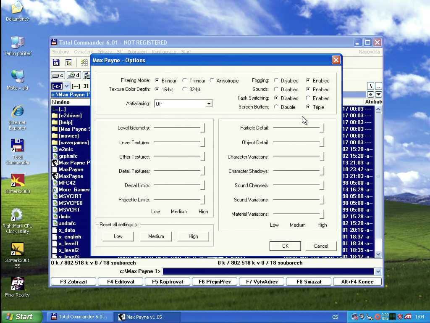Screen dimensions: 430x323
Task: Switch to drive c button in Total Commander
Action: click(x=58, y=75)
